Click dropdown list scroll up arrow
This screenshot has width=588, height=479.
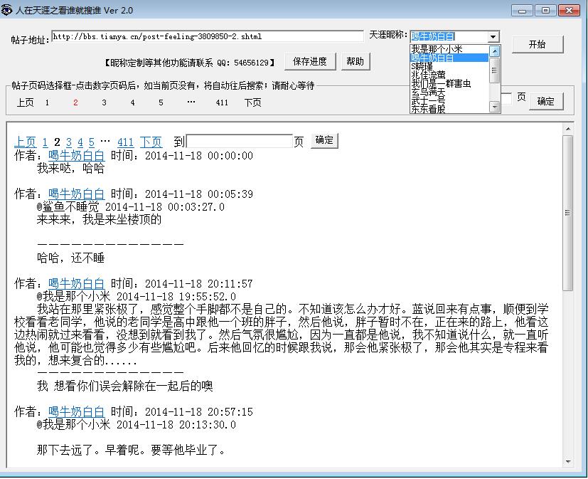coord(495,51)
